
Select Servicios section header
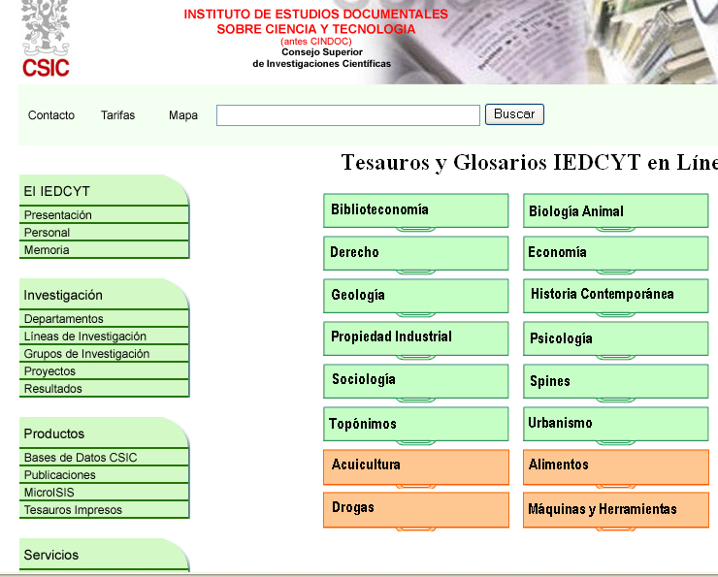coord(104,555)
